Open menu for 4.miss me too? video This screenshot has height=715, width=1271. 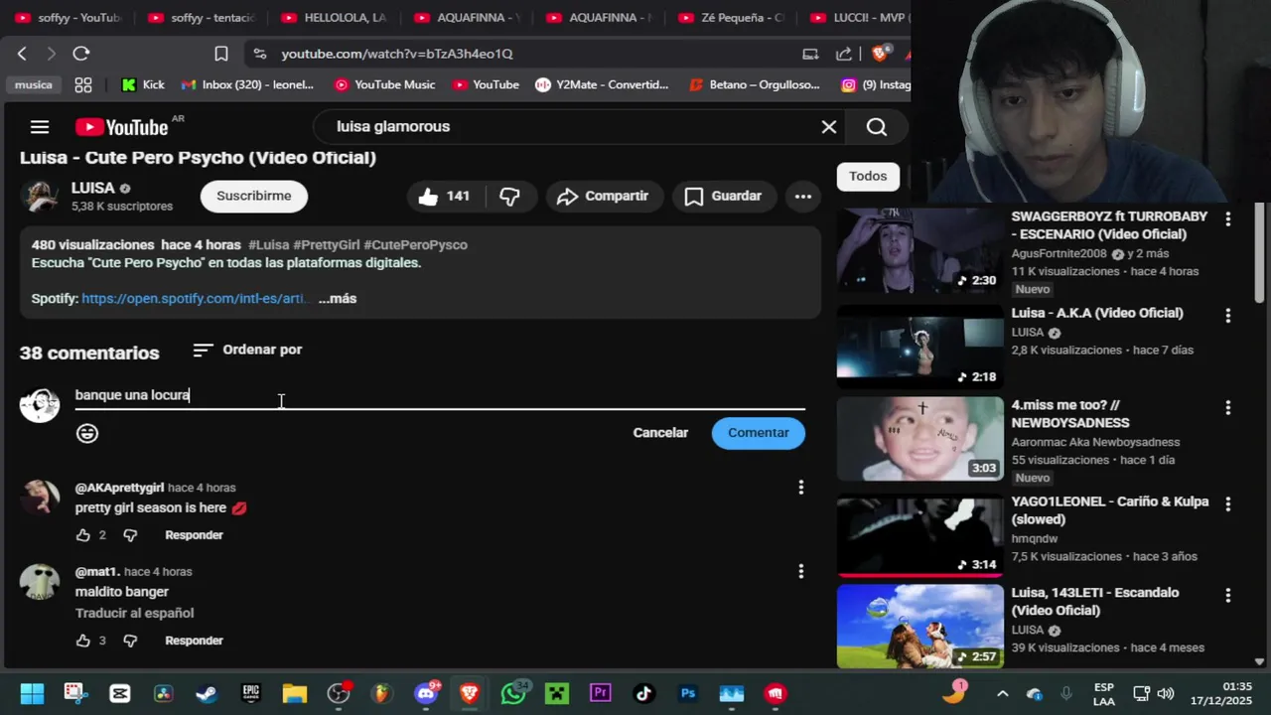[x=1228, y=407]
